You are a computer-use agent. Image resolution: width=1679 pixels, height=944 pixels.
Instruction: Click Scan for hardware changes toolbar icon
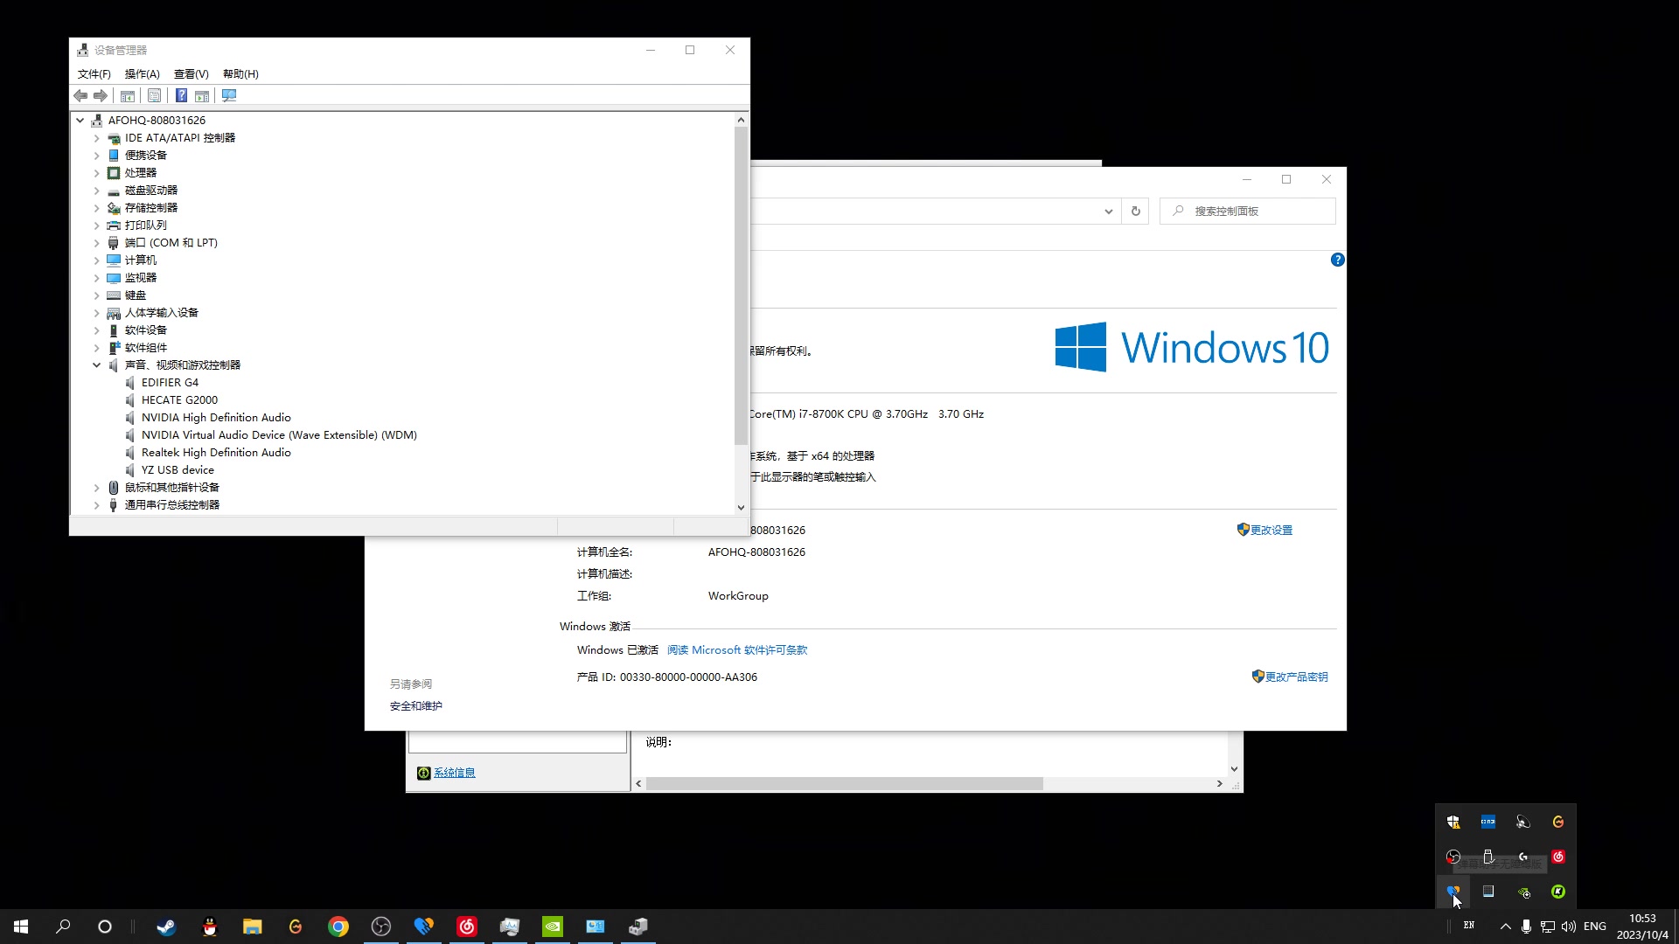click(x=229, y=95)
